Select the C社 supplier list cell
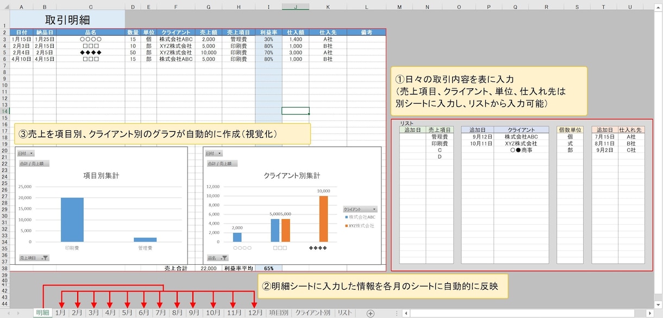The image size is (663, 318). pos(631,150)
